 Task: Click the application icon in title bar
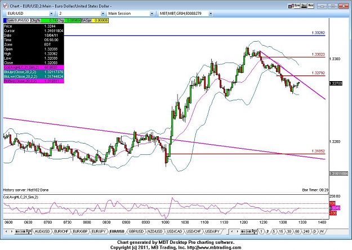[6, 6]
